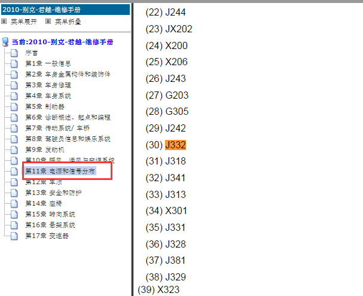
Task: Click the page icon beside 第9章 发动机
Action: (x=14, y=149)
